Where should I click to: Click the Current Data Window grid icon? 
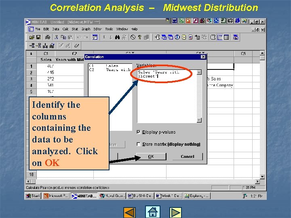[220, 37]
